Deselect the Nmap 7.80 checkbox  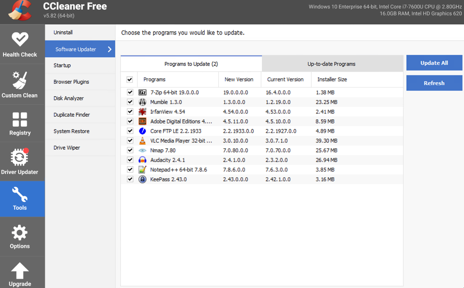(130, 150)
